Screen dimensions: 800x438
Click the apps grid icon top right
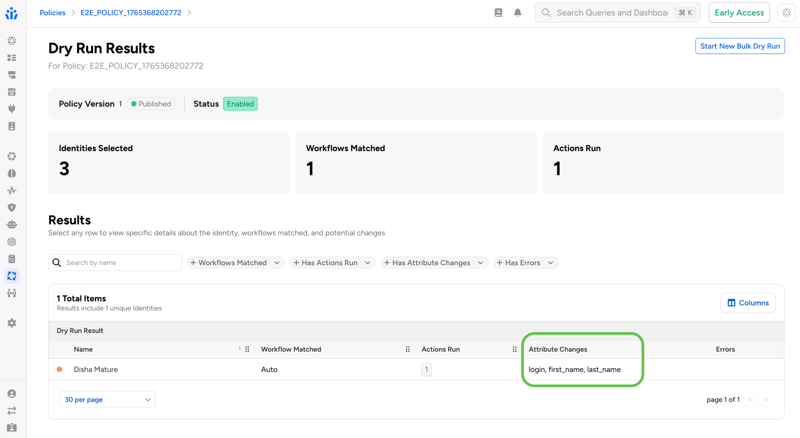tap(786, 12)
